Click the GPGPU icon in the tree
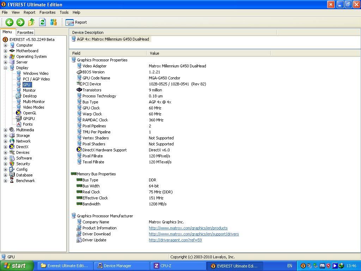The width and height of the screenshot is (361, 271). [19, 119]
